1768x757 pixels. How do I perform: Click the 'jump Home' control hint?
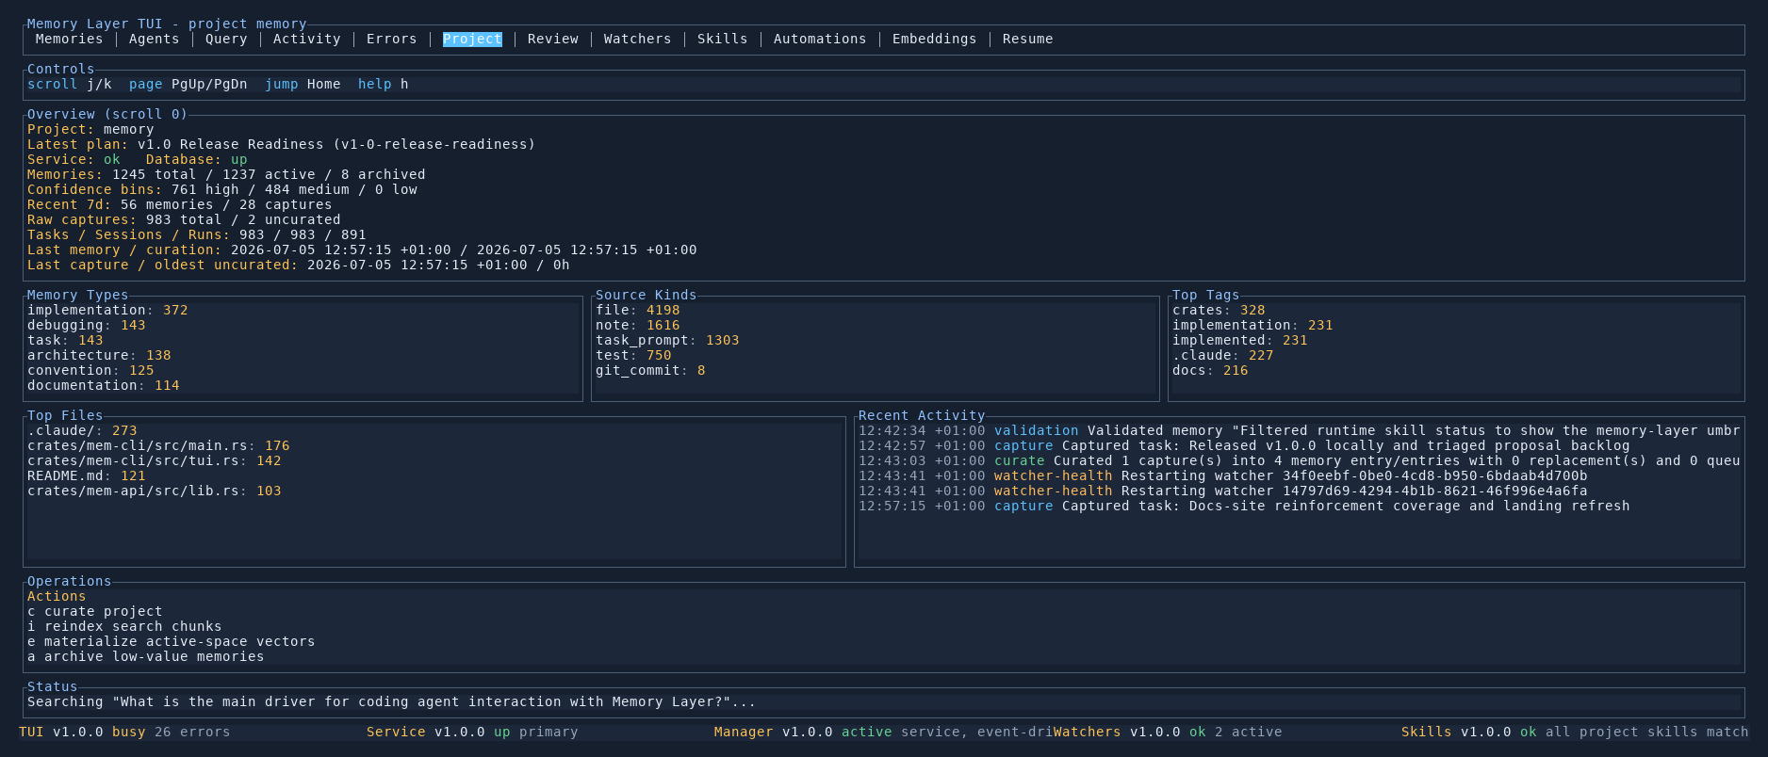tap(303, 84)
